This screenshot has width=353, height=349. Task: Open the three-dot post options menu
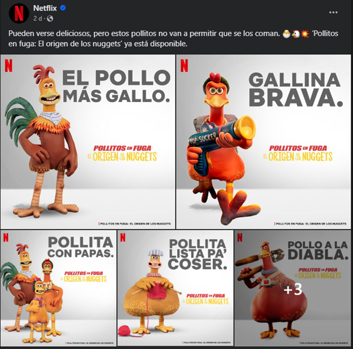333,12
